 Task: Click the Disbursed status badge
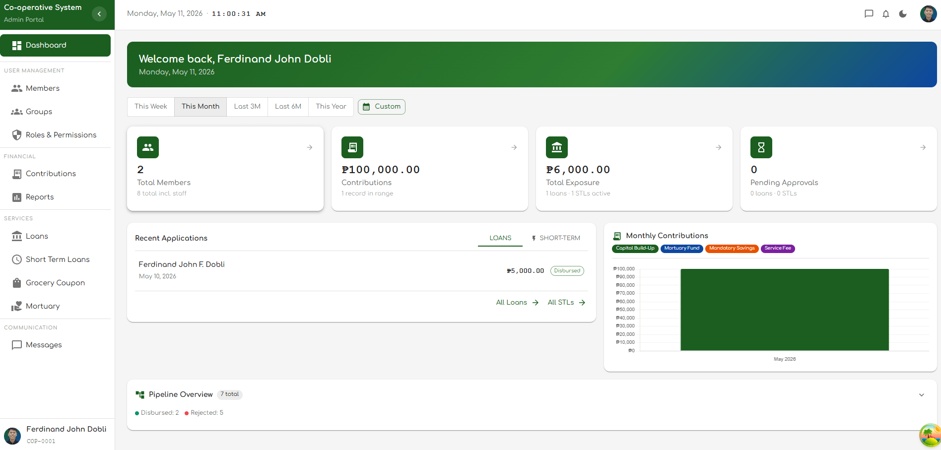pos(567,271)
